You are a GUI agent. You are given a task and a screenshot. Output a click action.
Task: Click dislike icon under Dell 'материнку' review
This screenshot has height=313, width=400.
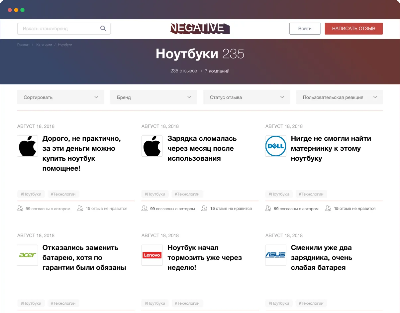(x=328, y=209)
